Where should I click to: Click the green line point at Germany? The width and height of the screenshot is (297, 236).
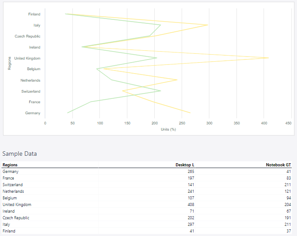coord(68,113)
